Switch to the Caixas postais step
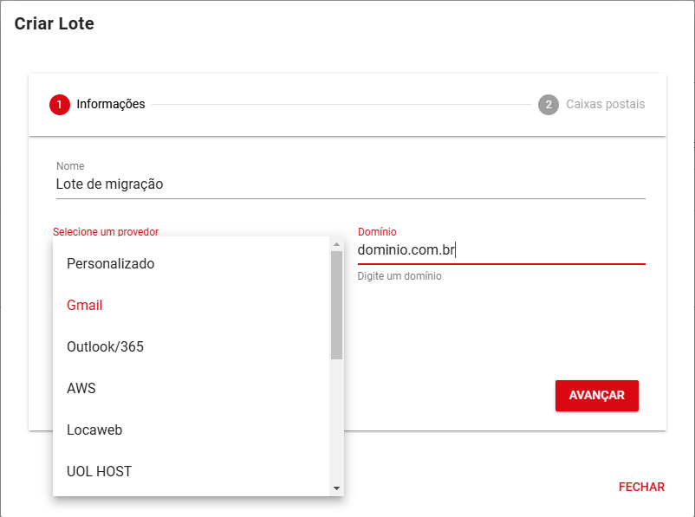 pos(605,105)
